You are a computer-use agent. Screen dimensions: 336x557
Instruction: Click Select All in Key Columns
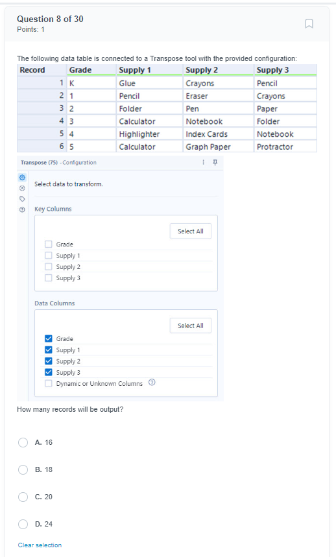click(x=190, y=231)
